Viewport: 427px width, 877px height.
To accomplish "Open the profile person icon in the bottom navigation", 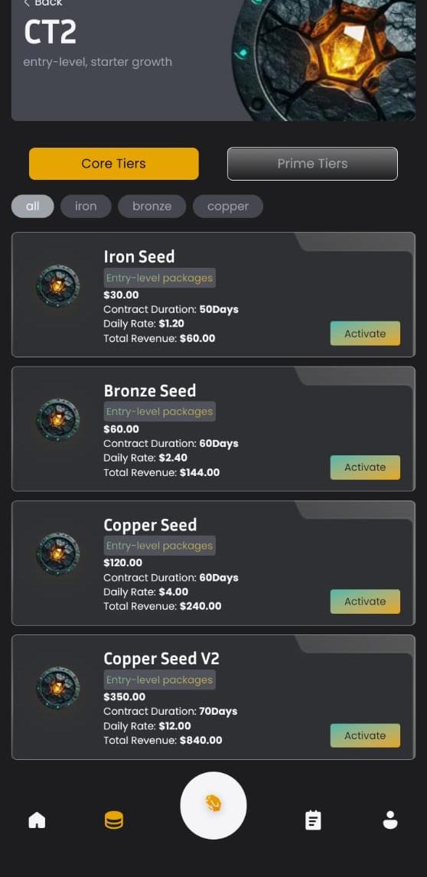I will click(x=390, y=820).
